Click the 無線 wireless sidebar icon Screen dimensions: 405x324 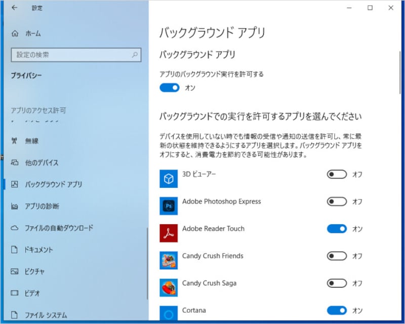(x=14, y=141)
